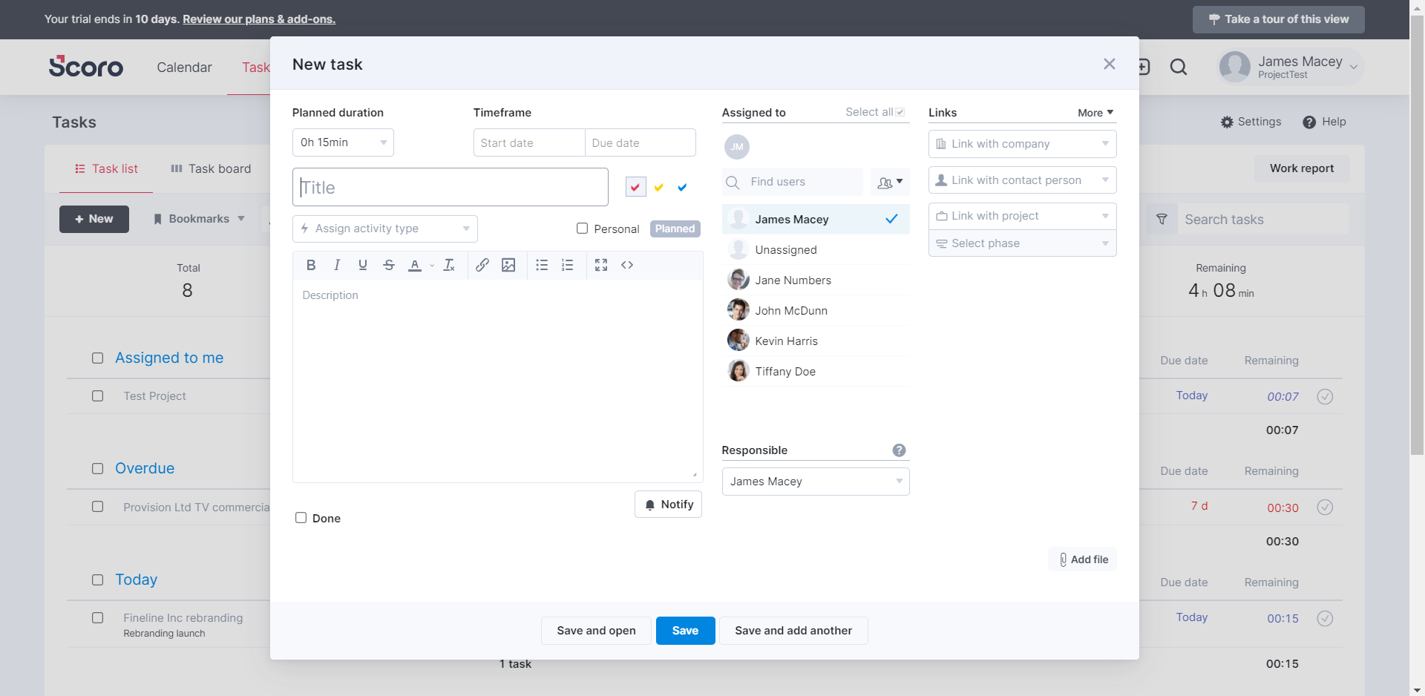Create a bulleted list in description
The height and width of the screenshot is (696, 1425).
(542, 265)
